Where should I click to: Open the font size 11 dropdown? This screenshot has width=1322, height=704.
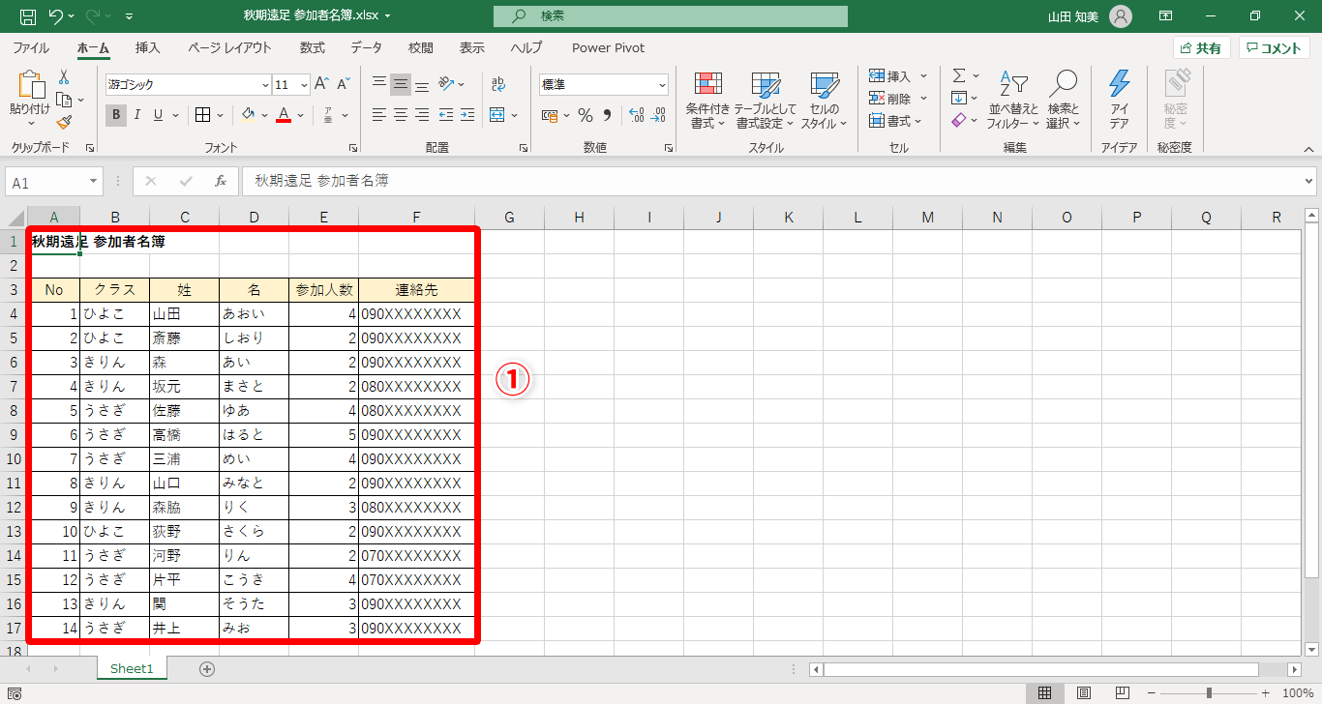(x=304, y=84)
